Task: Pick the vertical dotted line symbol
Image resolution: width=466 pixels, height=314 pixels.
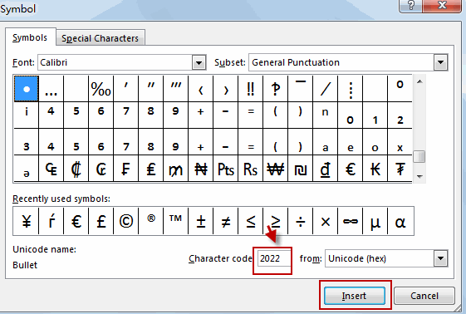Action: point(351,89)
